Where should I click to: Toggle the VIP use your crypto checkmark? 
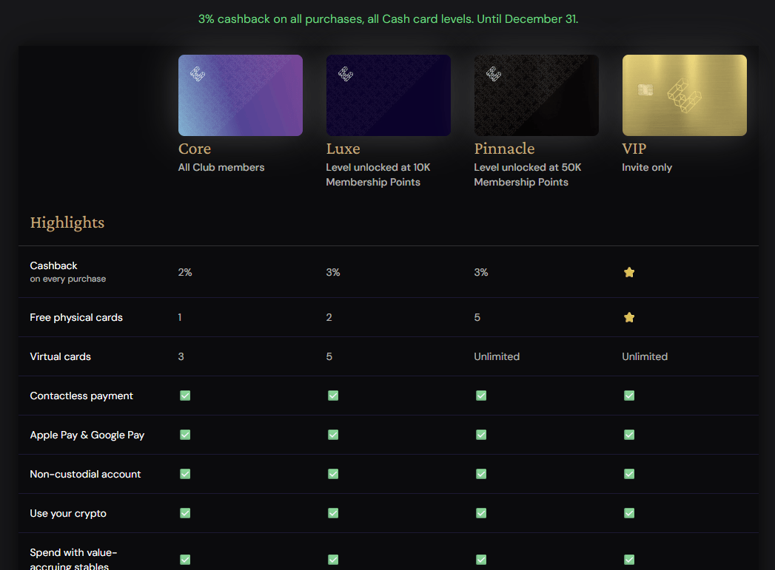click(x=629, y=512)
